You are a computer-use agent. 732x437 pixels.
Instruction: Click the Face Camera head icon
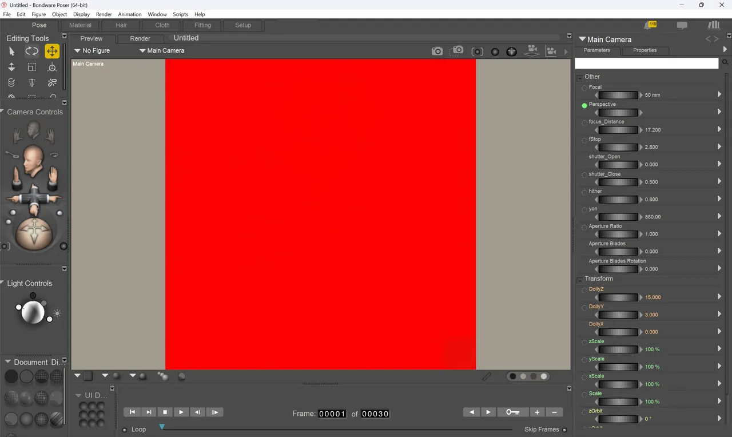pyautogui.click(x=33, y=130)
